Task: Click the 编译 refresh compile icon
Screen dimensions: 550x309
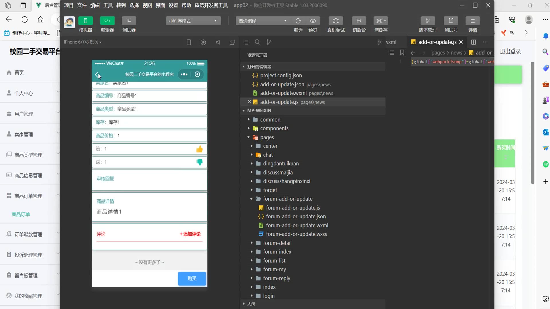Action: click(298, 21)
